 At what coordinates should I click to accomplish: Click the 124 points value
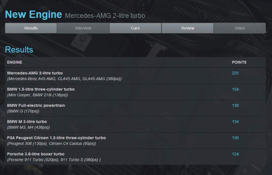235,154
